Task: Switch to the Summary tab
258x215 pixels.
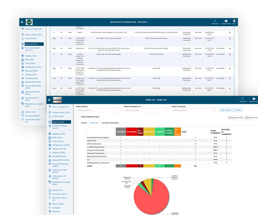Action: 94,123
